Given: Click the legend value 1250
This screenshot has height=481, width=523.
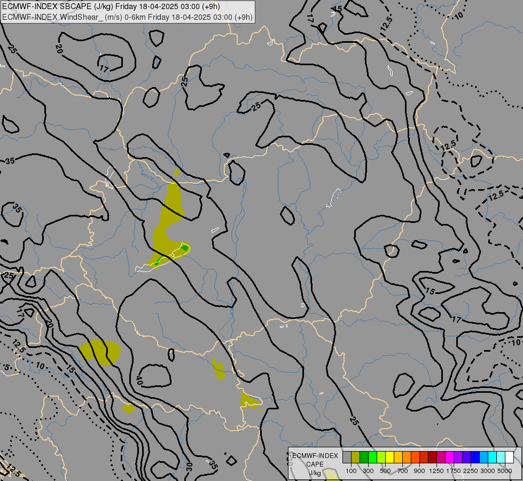Looking at the screenshot, I should [436, 471].
